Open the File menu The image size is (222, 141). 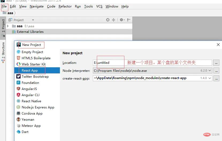point(4,6)
